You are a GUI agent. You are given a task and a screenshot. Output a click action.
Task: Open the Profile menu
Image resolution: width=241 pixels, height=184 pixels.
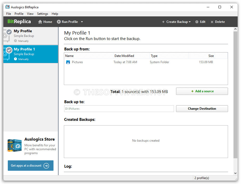tap(19, 14)
